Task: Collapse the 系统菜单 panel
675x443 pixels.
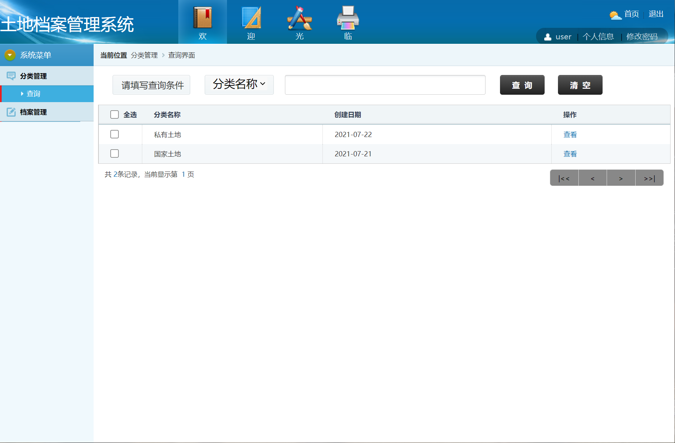Action: click(9, 55)
